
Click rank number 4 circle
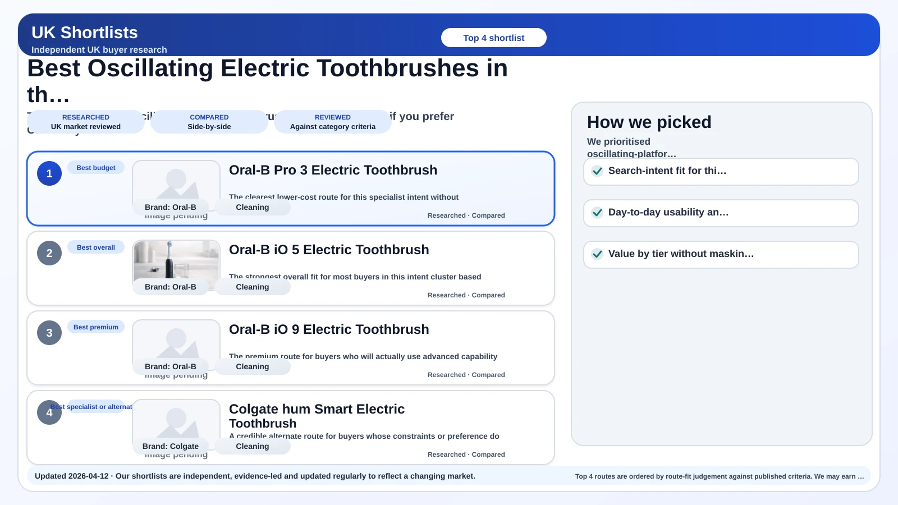[x=49, y=412]
